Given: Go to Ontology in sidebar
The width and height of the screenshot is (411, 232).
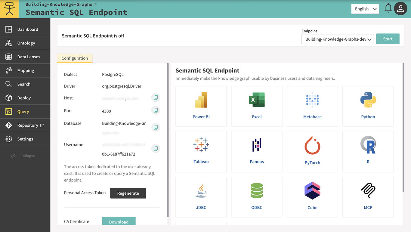Looking at the screenshot, I should (25, 43).
